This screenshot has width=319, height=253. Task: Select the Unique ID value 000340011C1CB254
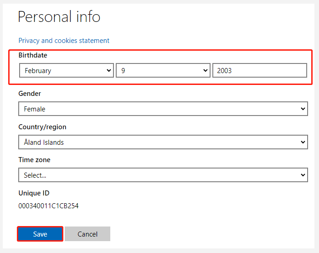point(48,206)
